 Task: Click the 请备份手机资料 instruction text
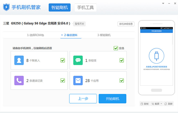[32, 48]
